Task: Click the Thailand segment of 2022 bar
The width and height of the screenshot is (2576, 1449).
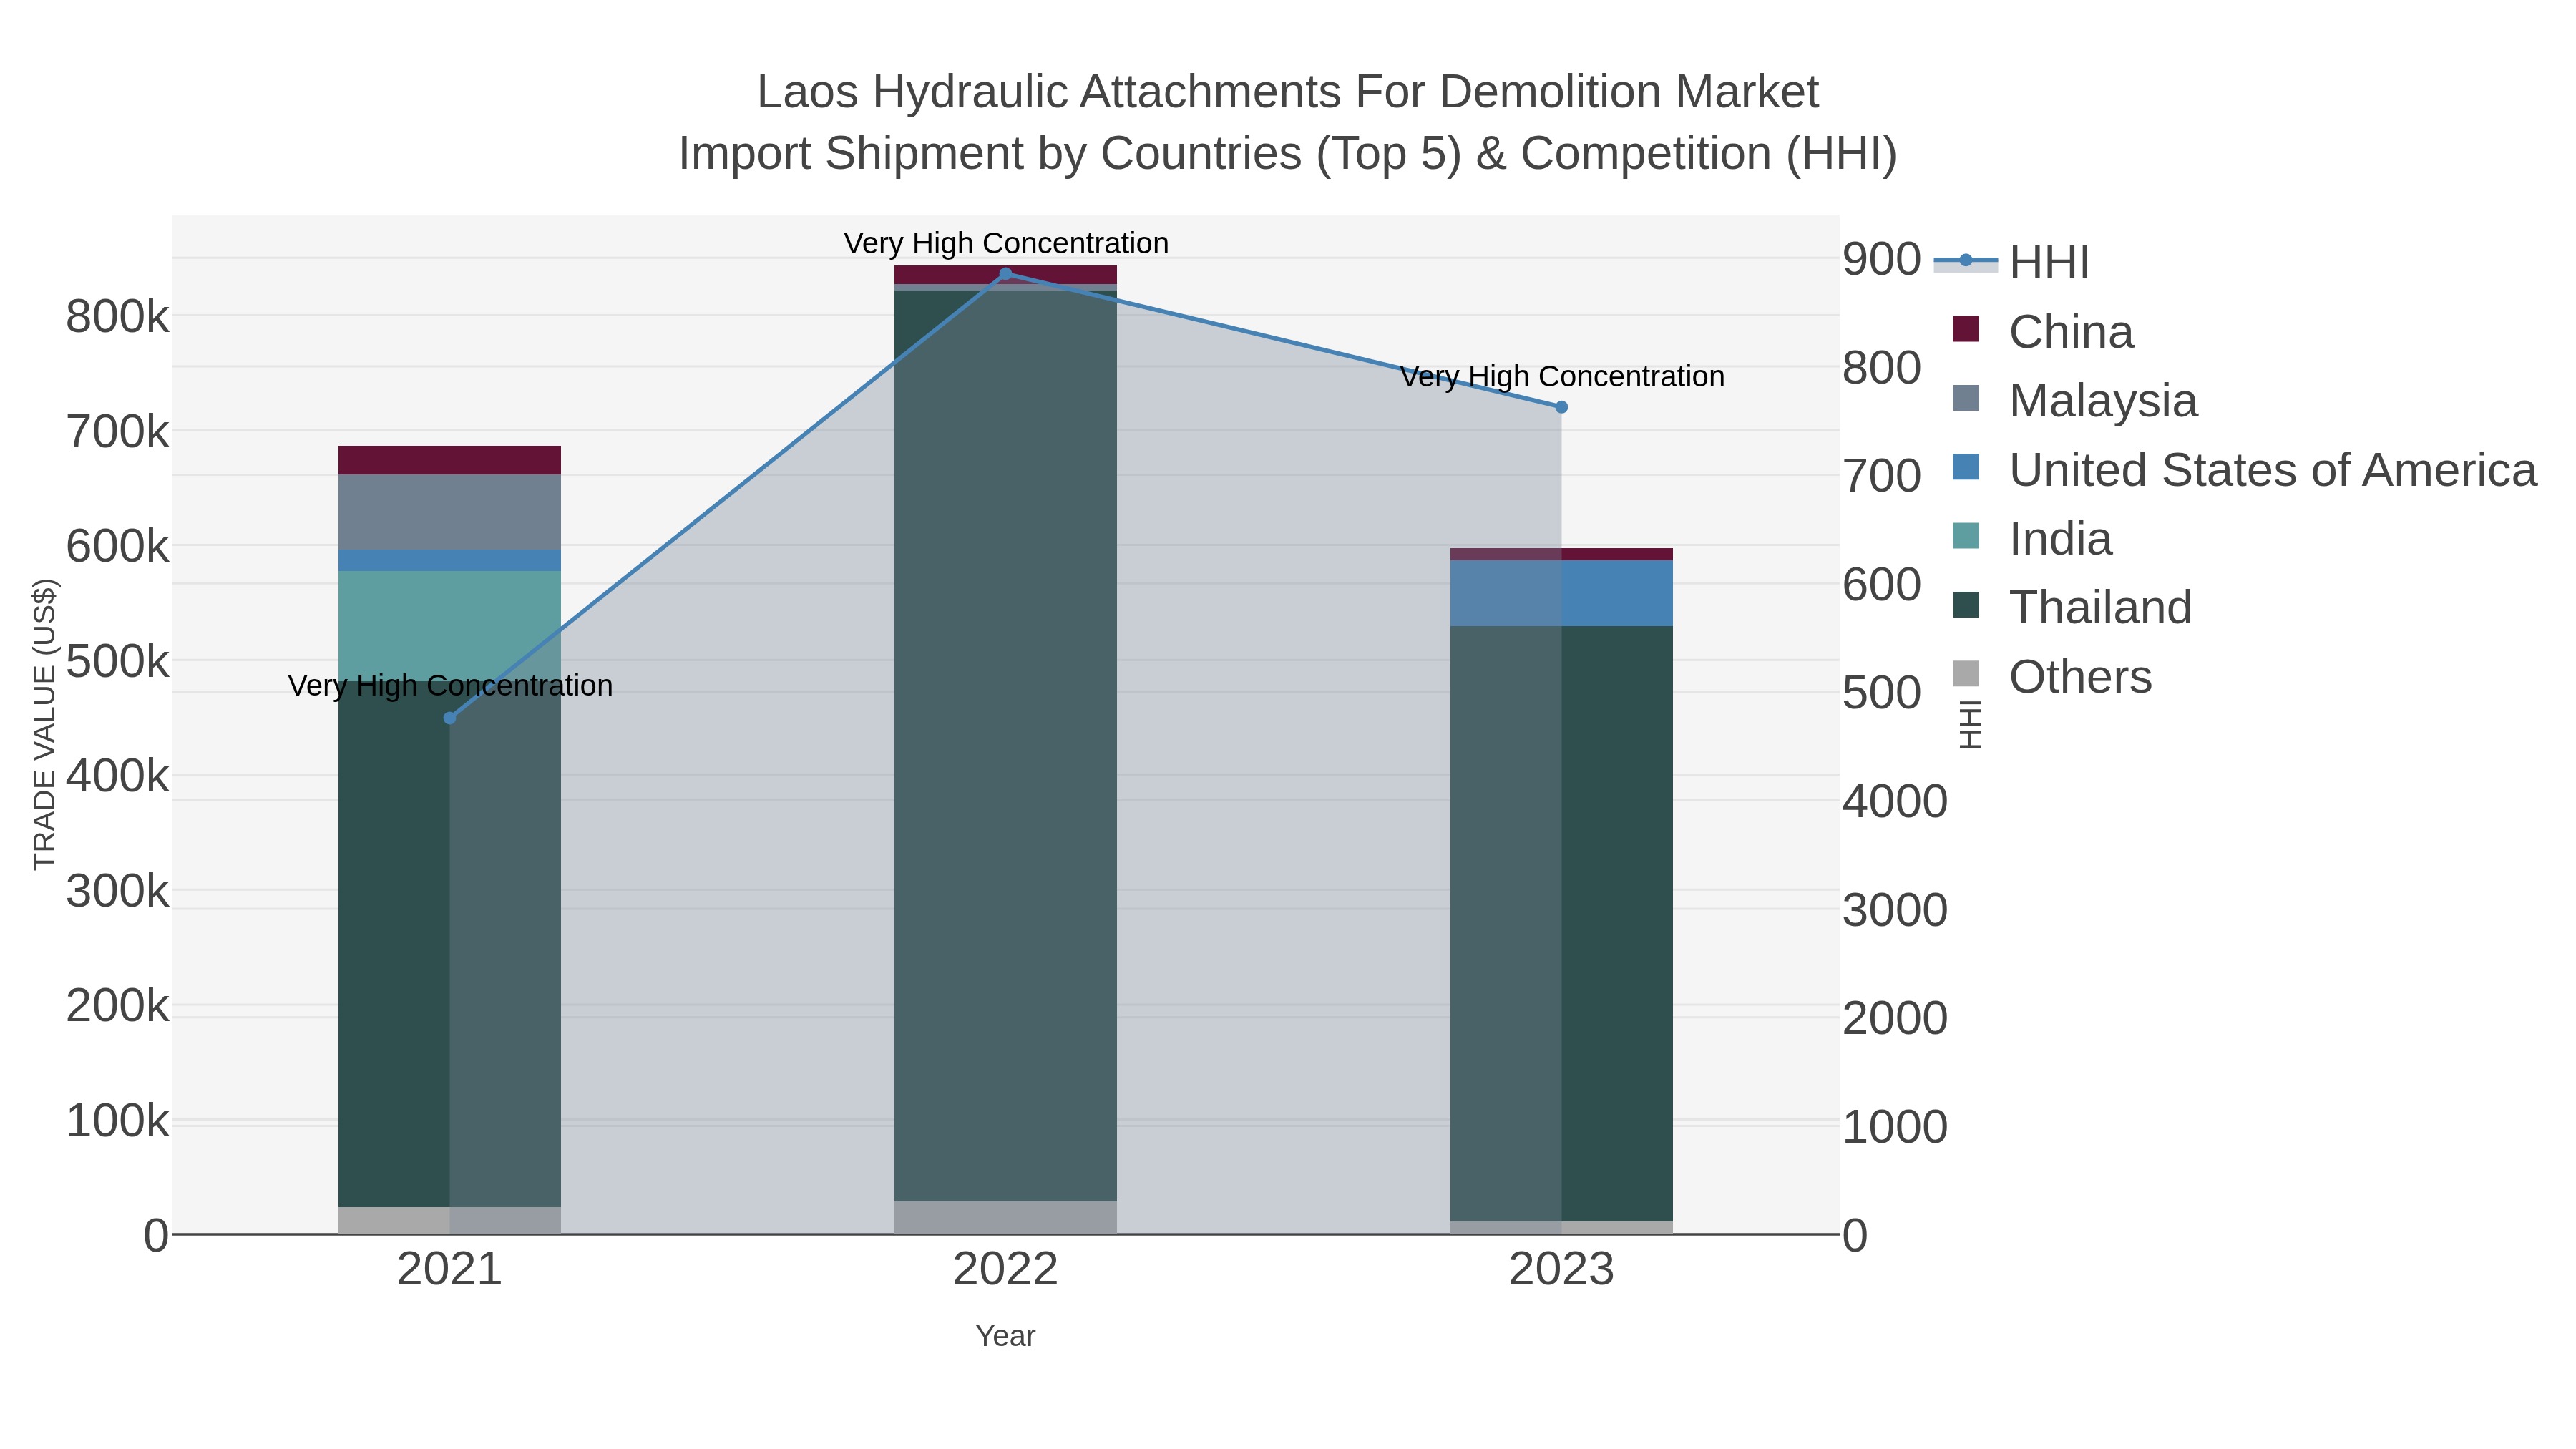Action: (x=1006, y=746)
